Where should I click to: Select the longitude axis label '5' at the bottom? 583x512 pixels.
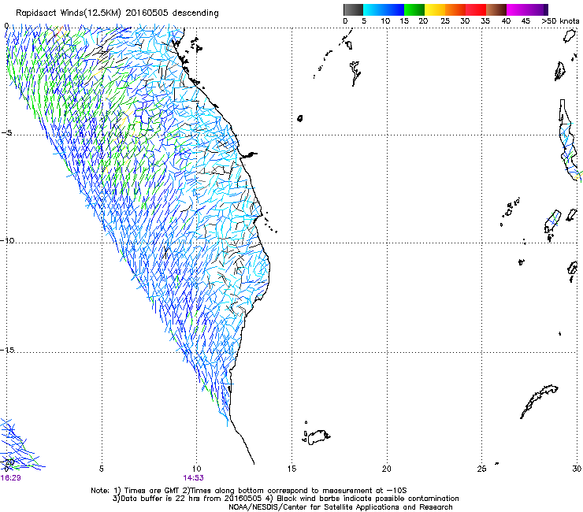[x=101, y=469]
